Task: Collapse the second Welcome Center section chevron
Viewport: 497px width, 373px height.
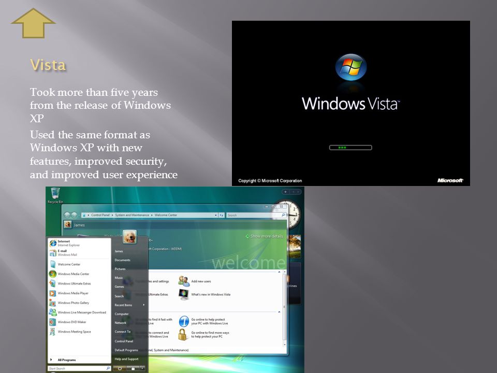Action: pos(279,312)
